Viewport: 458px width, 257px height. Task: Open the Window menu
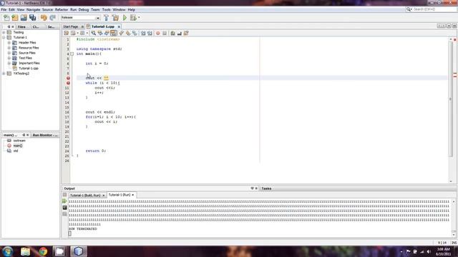(x=119, y=9)
